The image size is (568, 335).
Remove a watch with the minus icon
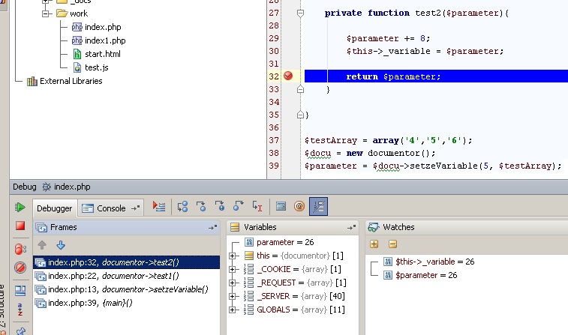tap(392, 244)
